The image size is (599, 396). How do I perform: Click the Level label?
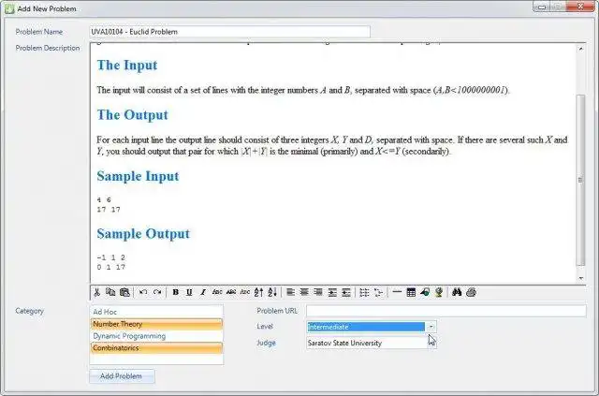pyautogui.click(x=265, y=327)
